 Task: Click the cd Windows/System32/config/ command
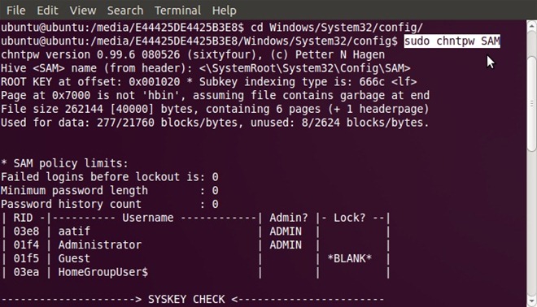click(x=337, y=28)
